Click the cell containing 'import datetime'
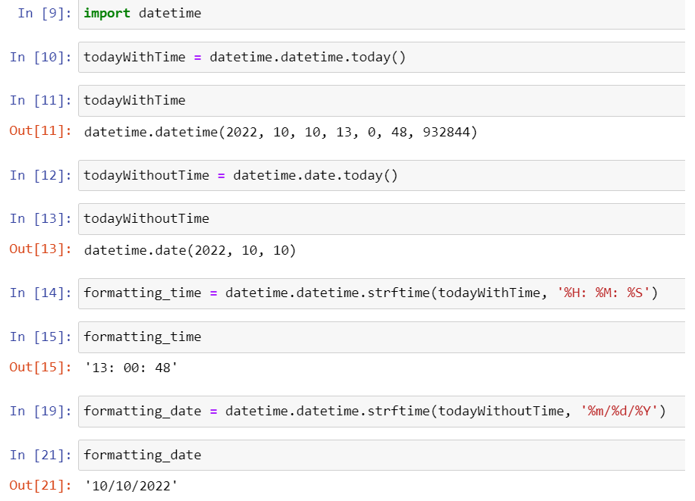Viewport: 695px width, 501px height. 228,13
